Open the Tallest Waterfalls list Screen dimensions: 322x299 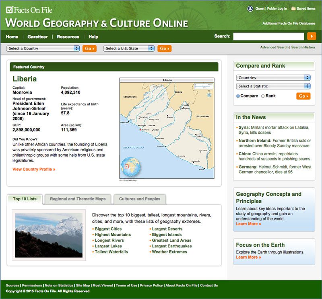coord(111,252)
